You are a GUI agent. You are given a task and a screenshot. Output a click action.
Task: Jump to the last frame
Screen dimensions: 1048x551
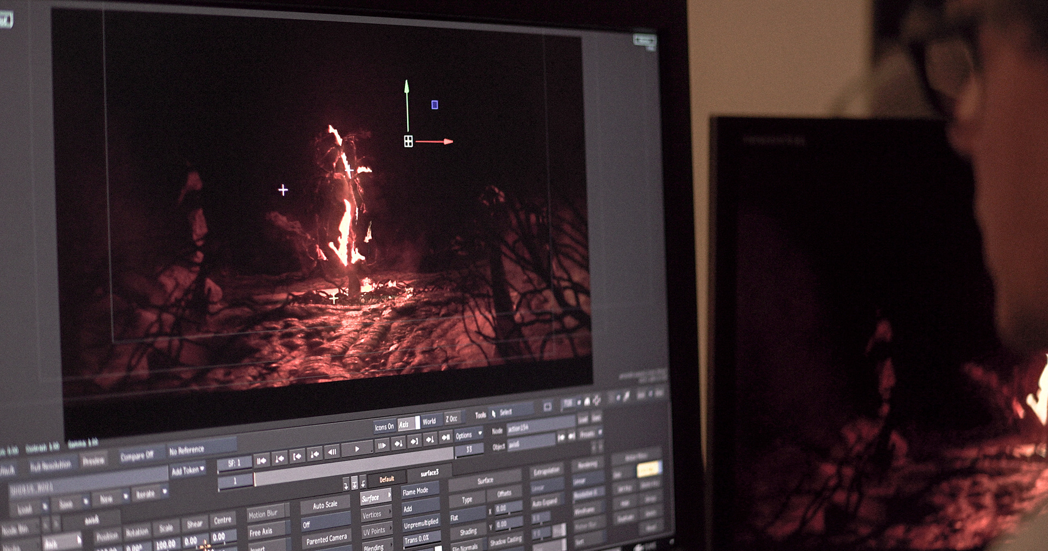[446, 438]
